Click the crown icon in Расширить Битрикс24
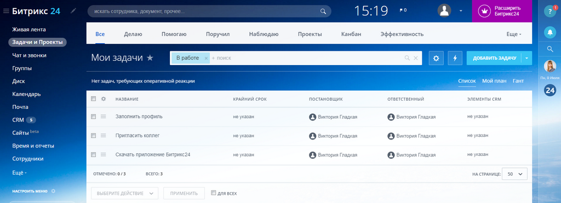 485,11
